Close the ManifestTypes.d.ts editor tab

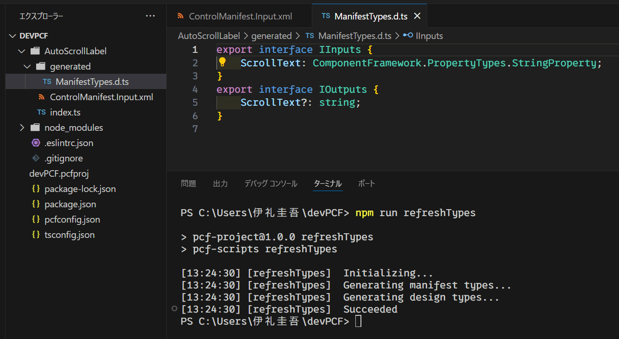coord(417,16)
